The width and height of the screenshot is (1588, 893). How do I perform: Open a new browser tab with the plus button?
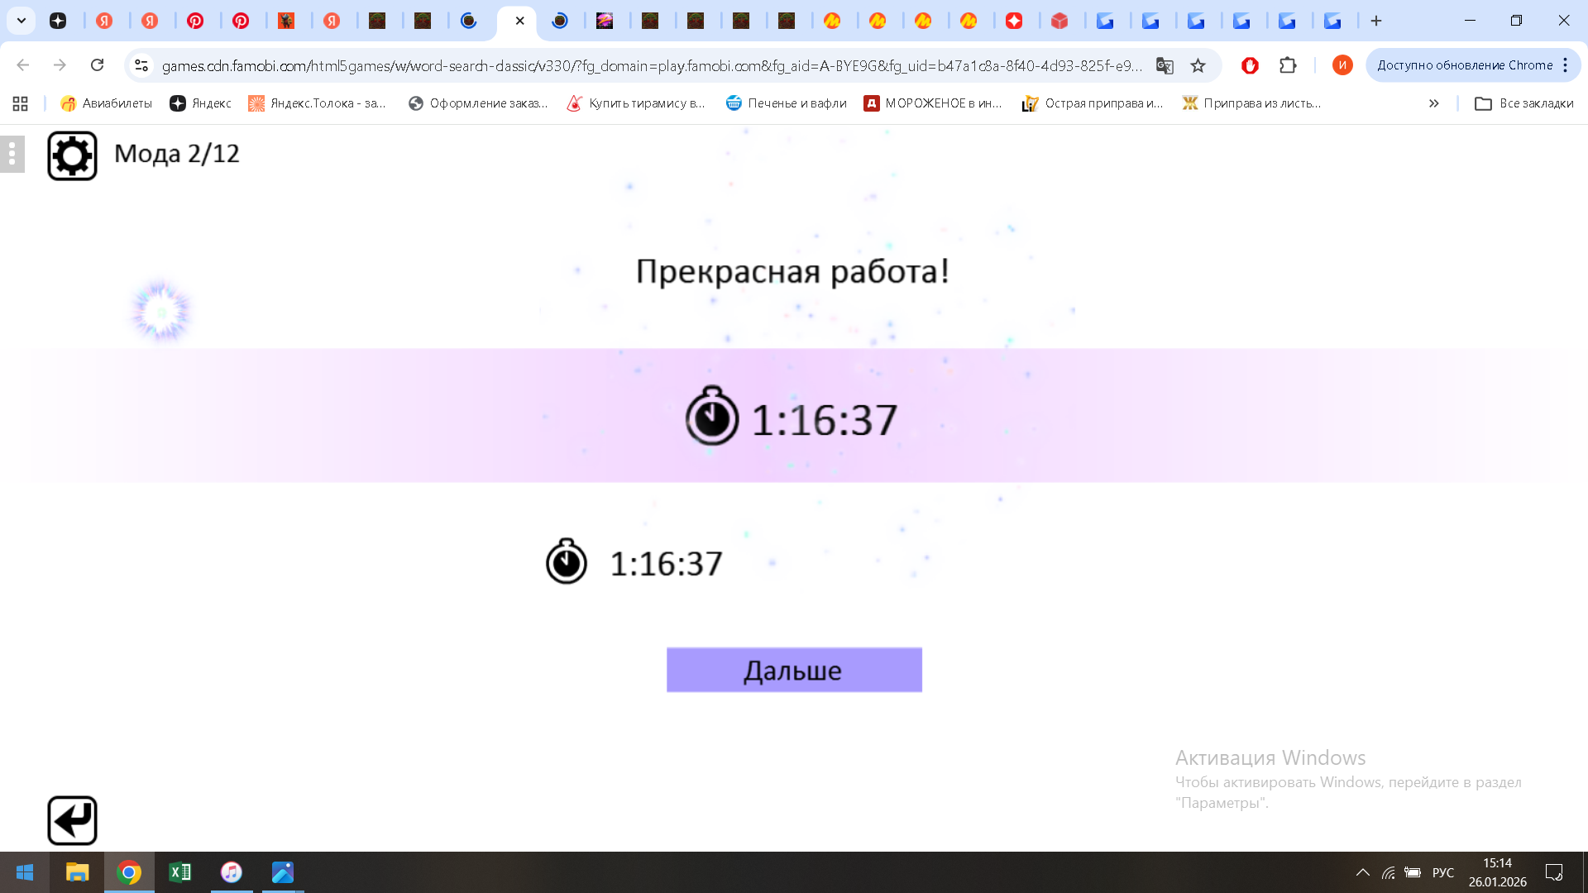(x=1375, y=21)
